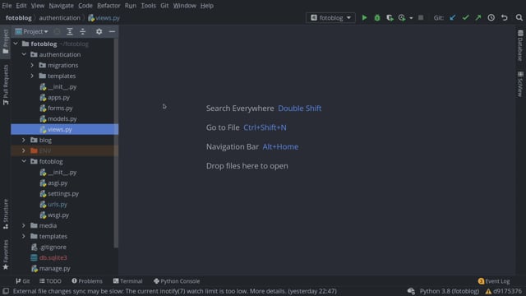Open Project panel settings gear
This screenshot has width=526, height=296.
pyautogui.click(x=99, y=31)
